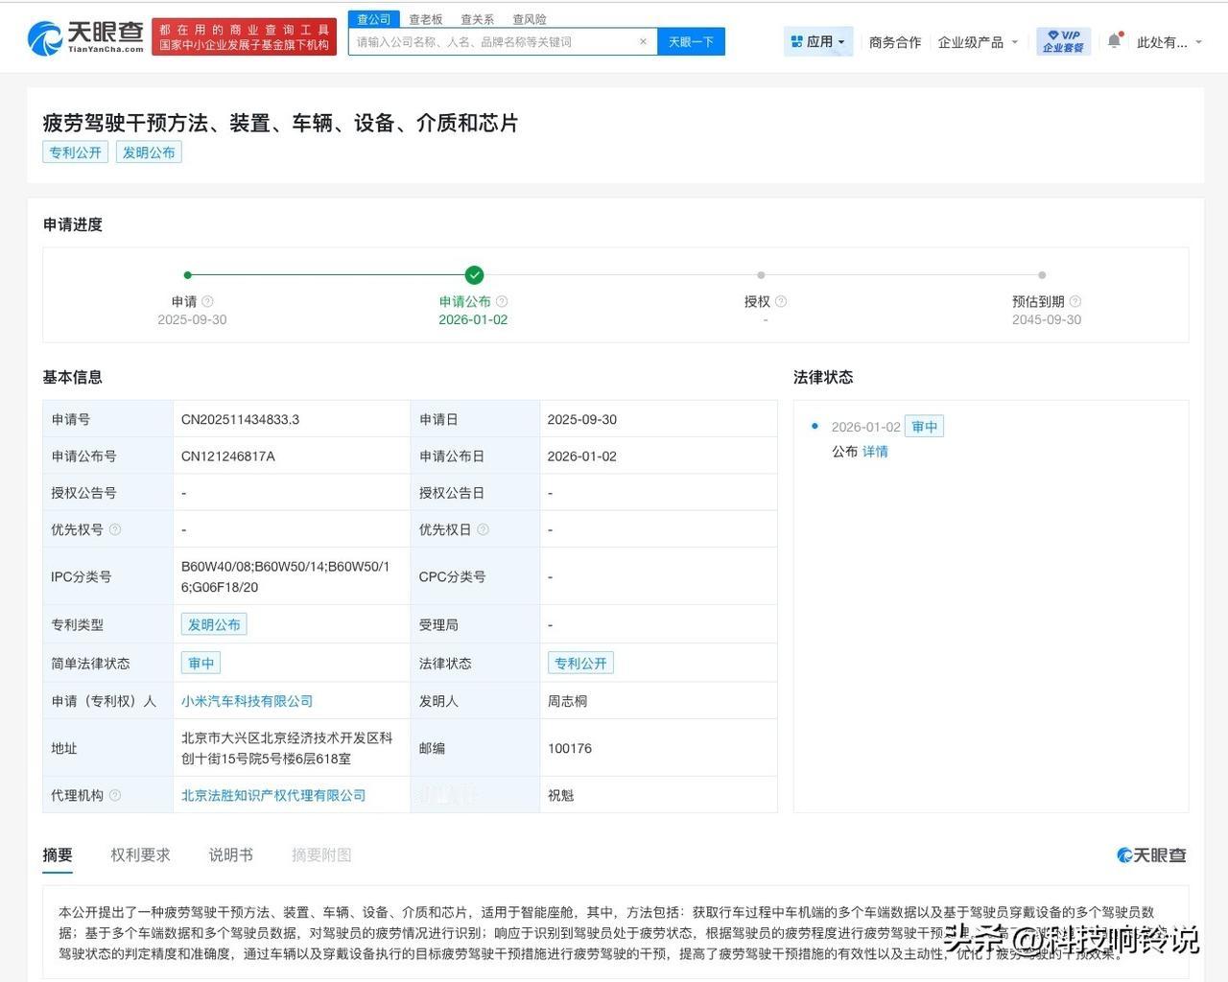Viewport: 1228px width, 982px height.
Task: Click the help icon next to 代理机构
Action: [x=115, y=795]
